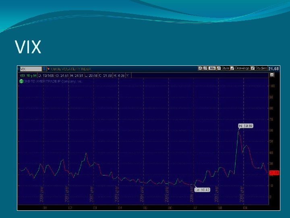Click the 2000 year vertical label

[41, 194]
